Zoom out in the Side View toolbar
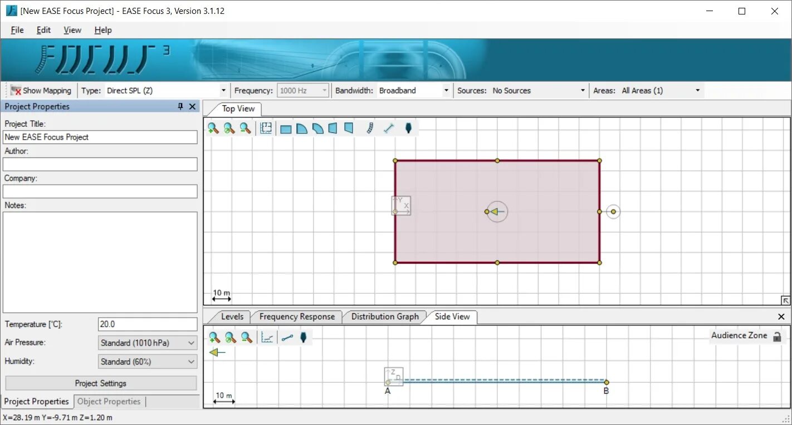The width and height of the screenshot is (792, 425). (x=246, y=338)
